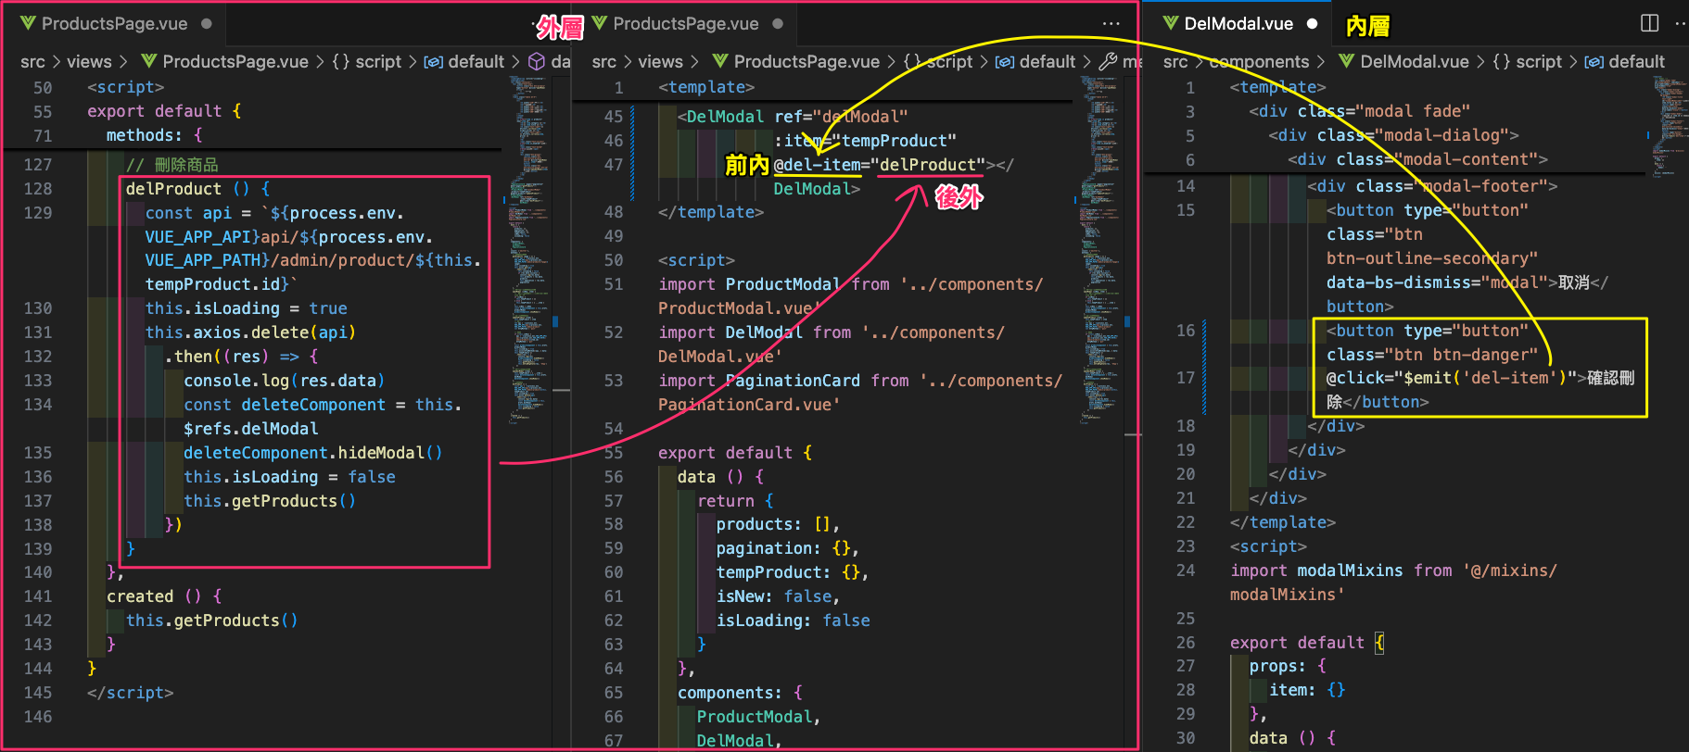Viewport: 1689px width, 752px height.
Task: Click the Vue icon in DelModal.vue breadcrumb
Action: coord(1346,62)
